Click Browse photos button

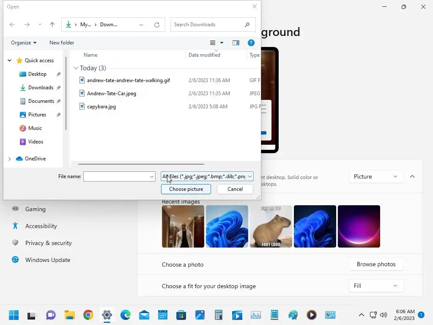point(376,264)
